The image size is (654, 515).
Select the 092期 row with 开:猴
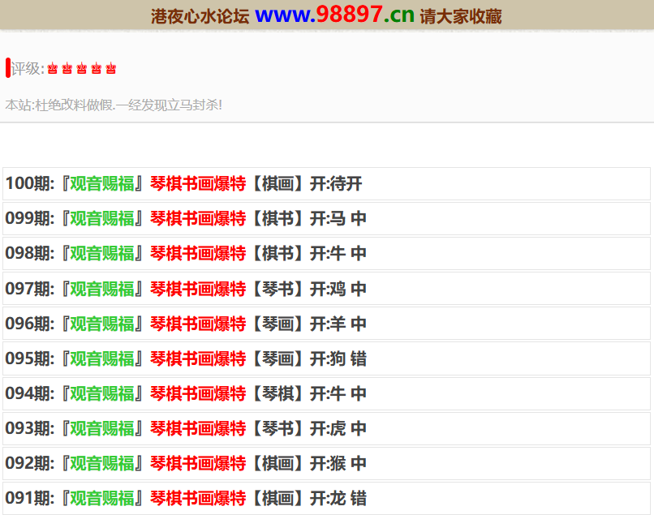(x=326, y=463)
